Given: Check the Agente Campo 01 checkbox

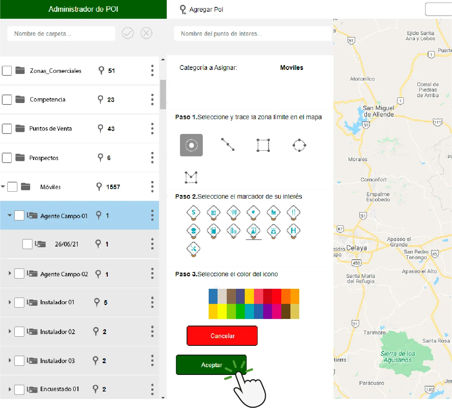Looking at the screenshot, I should [x=20, y=216].
